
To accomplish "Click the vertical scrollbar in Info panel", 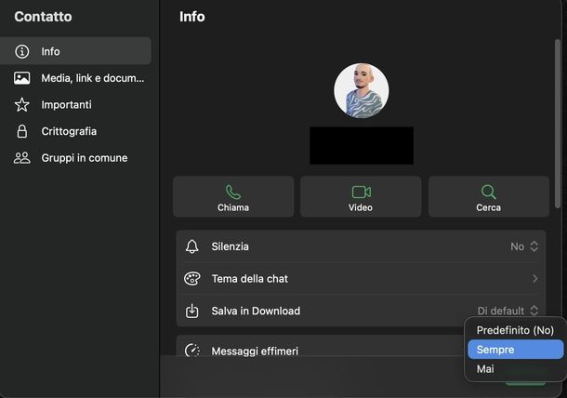I will (x=558, y=124).
